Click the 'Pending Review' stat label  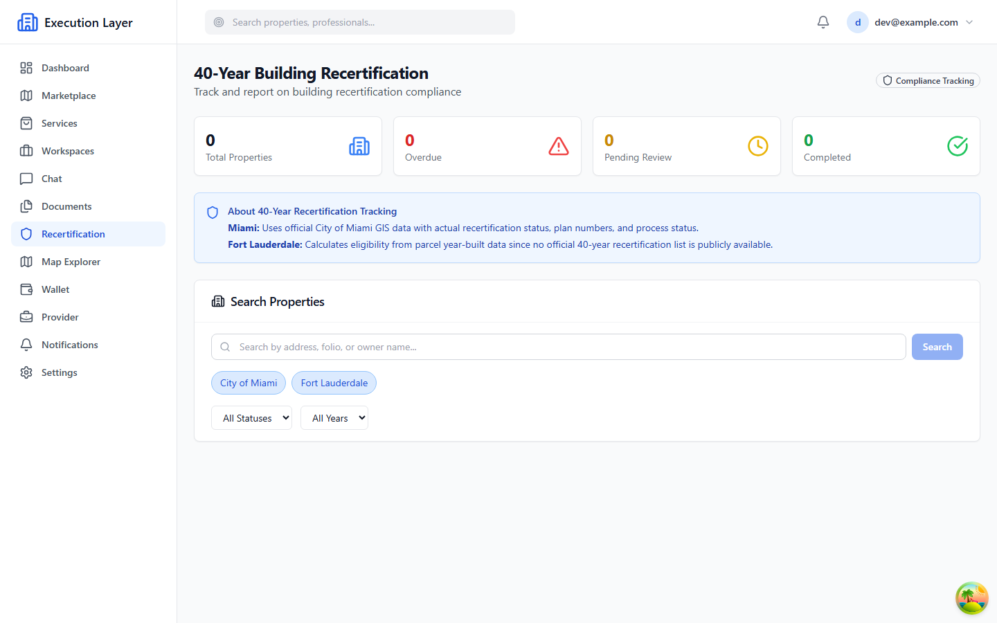click(x=638, y=157)
